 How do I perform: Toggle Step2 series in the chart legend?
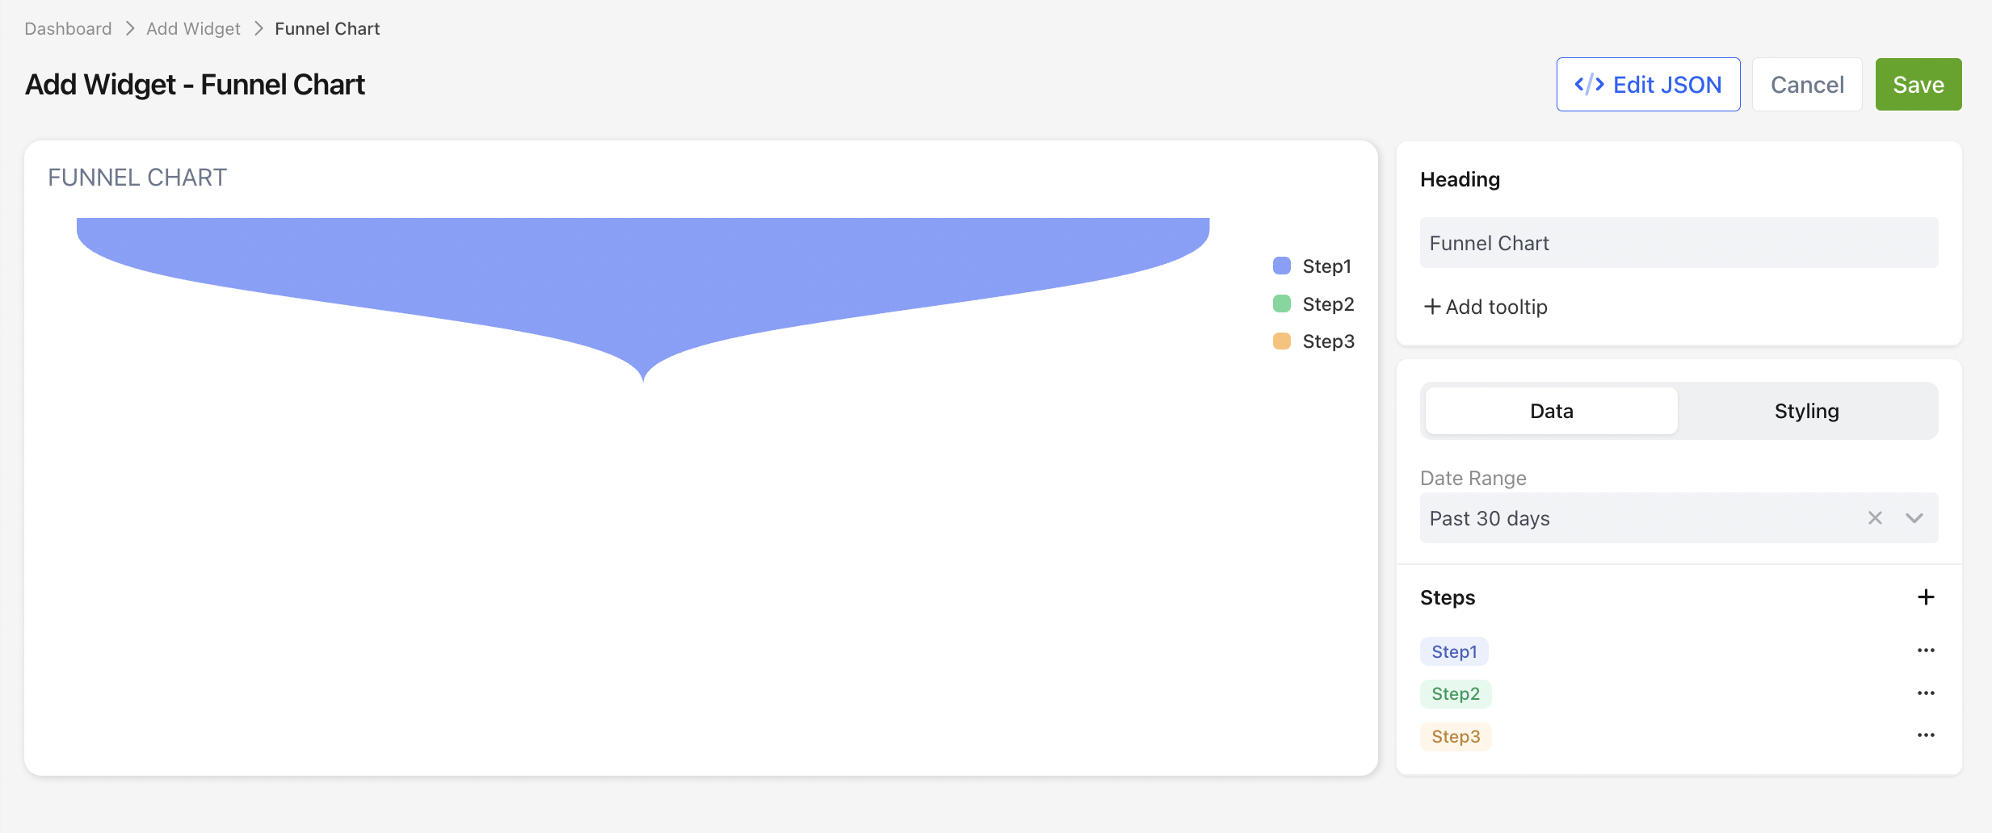pyautogui.click(x=1313, y=304)
